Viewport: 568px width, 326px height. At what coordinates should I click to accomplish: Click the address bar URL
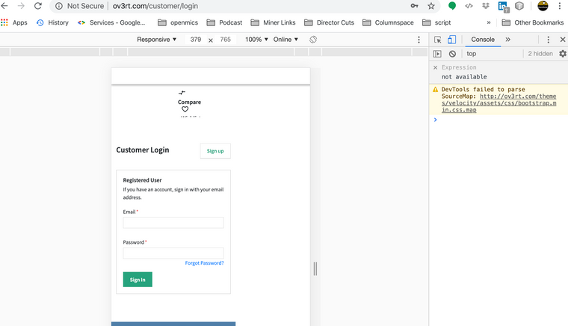(155, 6)
